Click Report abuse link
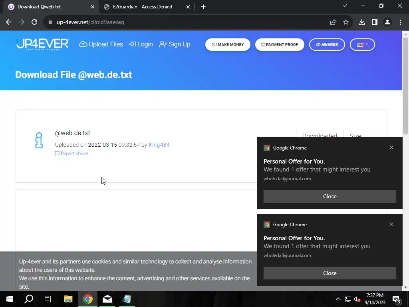This screenshot has width=409, height=307. tap(71, 153)
